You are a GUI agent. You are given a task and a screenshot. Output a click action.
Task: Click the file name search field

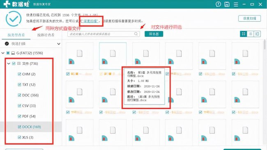(x=104, y=34)
